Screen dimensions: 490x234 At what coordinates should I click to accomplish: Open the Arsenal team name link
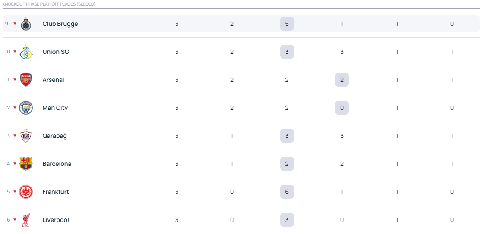53,80
